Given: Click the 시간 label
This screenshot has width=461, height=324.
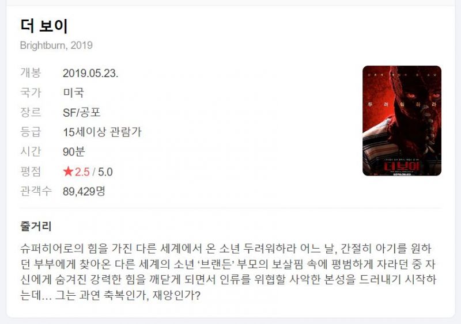Looking at the screenshot, I should coord(31,151).
